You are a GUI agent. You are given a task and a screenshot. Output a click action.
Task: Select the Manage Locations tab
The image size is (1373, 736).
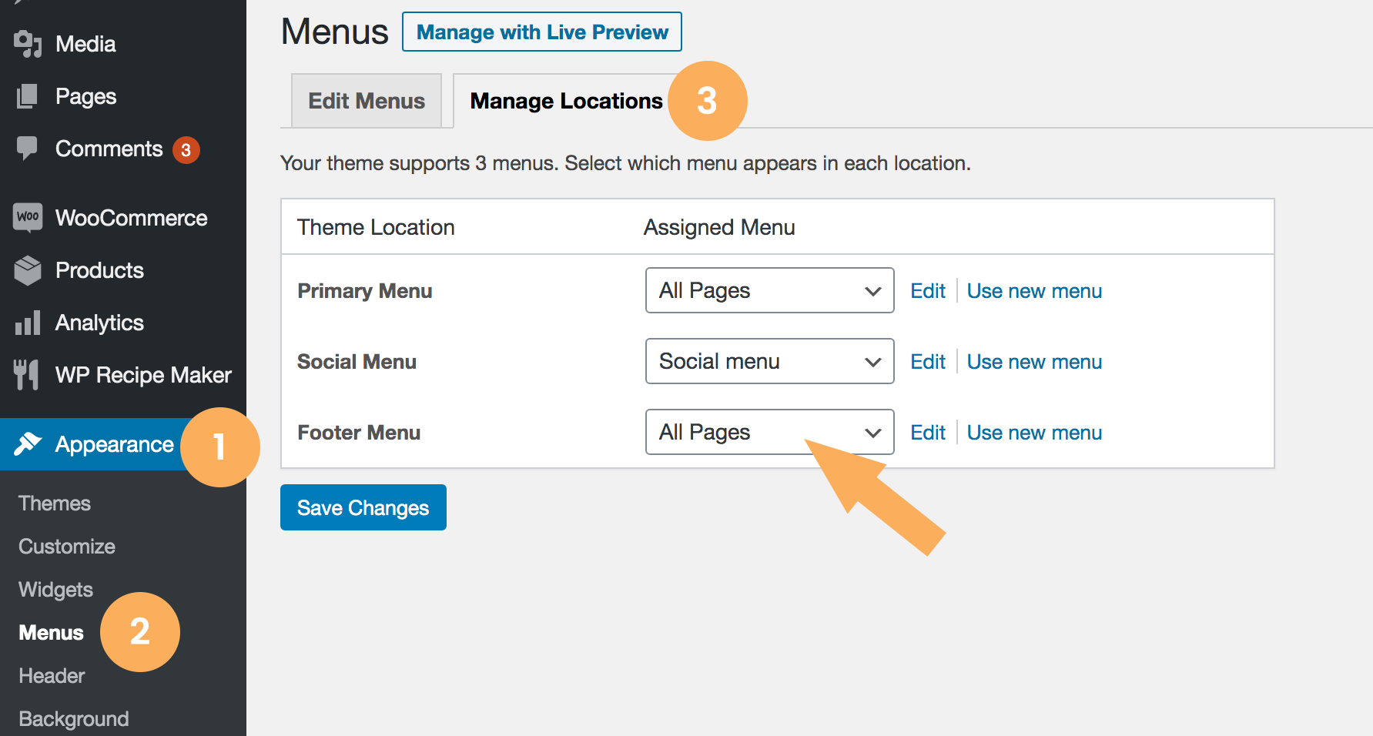pos(567,100)
